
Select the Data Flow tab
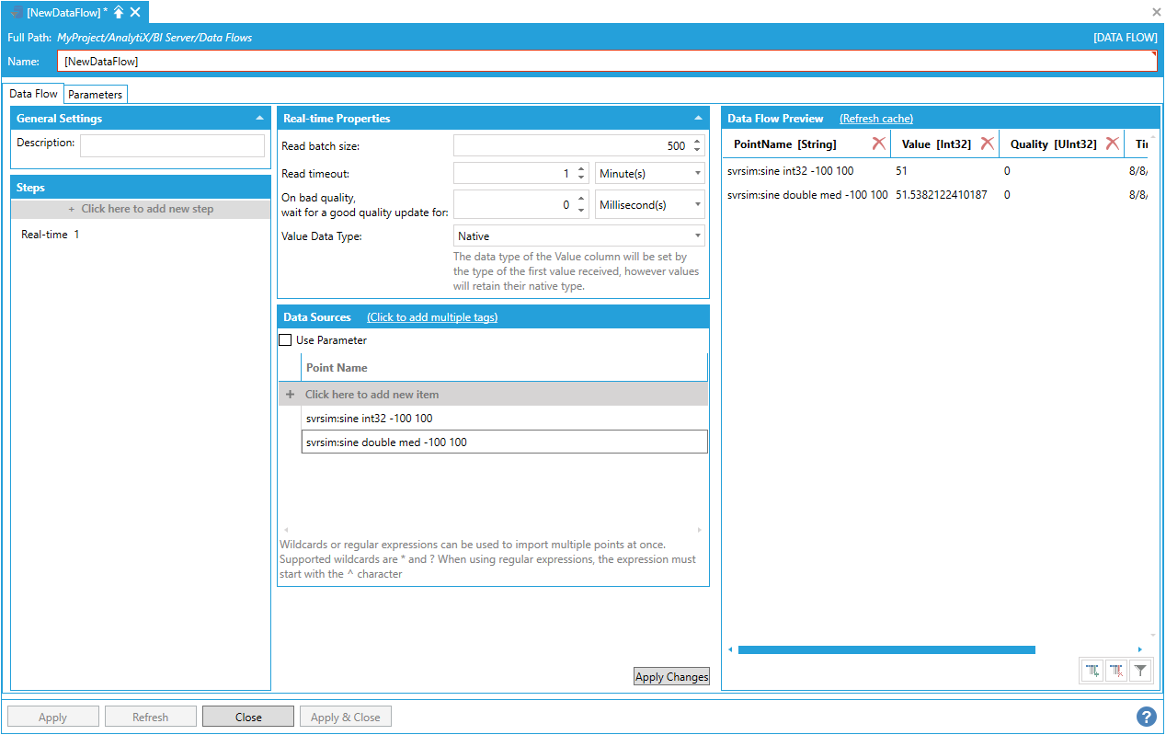pos(33,94)
